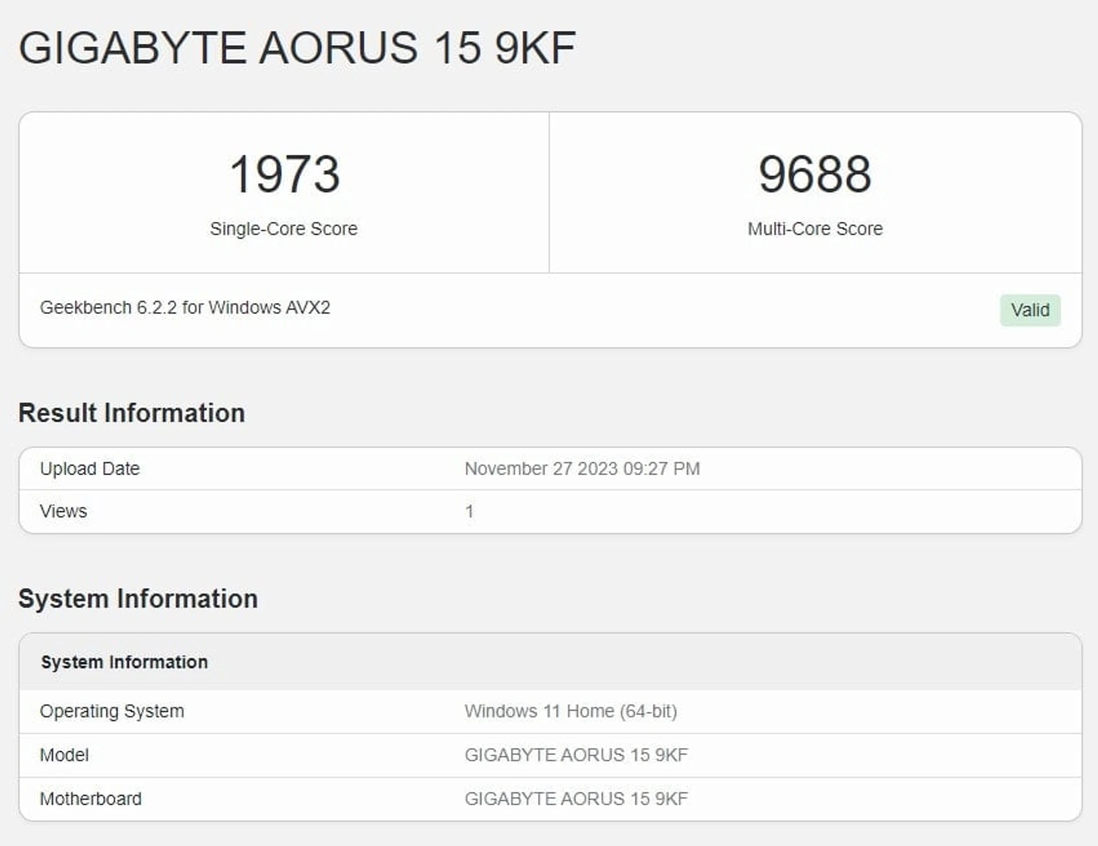Click the Model row label
Viewport: 1098px width, 846px height.
coord(64,755)
